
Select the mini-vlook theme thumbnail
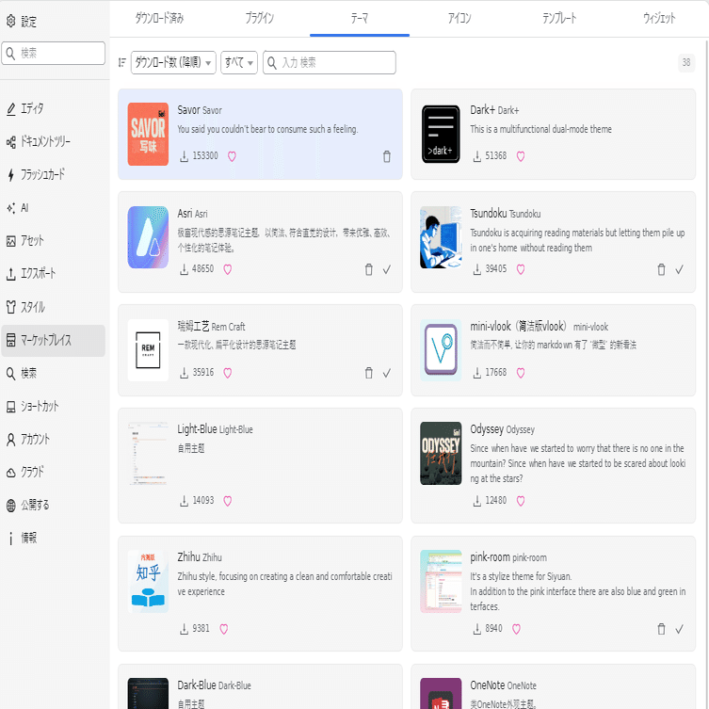[x=441, y=350]
